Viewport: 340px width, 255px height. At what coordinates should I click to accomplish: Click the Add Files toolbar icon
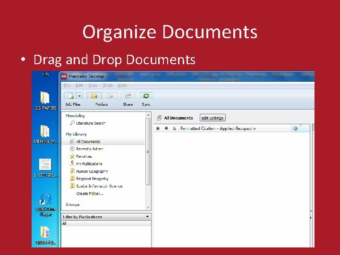coord(70,96)
